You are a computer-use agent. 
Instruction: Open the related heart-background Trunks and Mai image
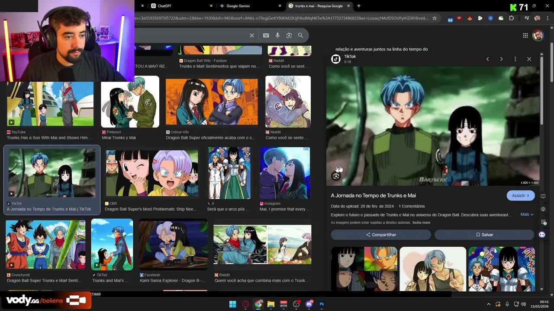(433, 269)
